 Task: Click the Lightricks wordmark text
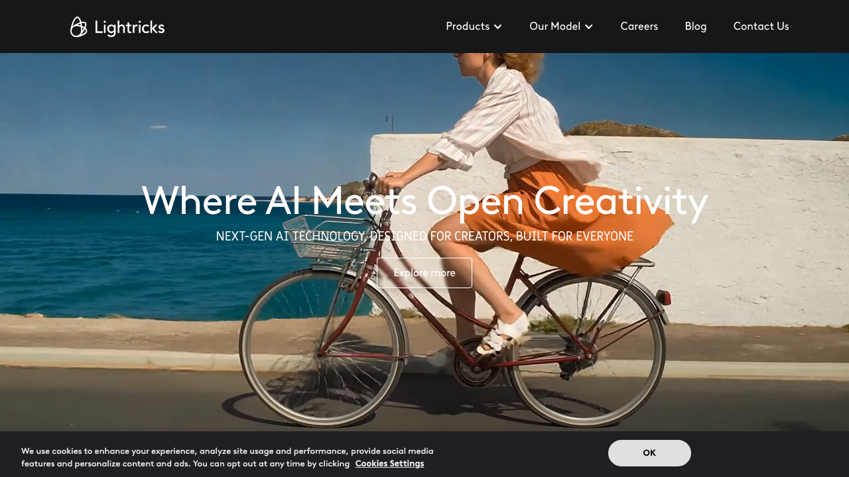tap(129, 27)
